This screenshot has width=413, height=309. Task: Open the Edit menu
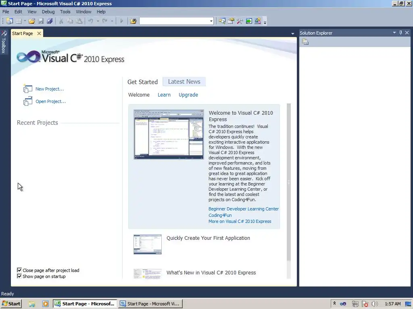point(18,12)
